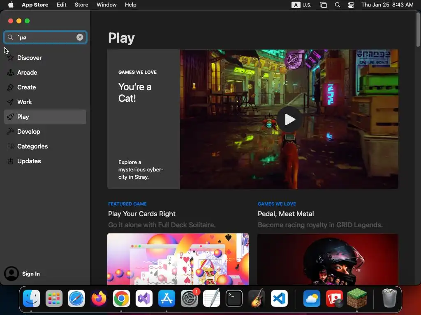This screenshot has height=315, width=421.
Task: Open Launchpad from the Dock
Action: pos(54,299)
